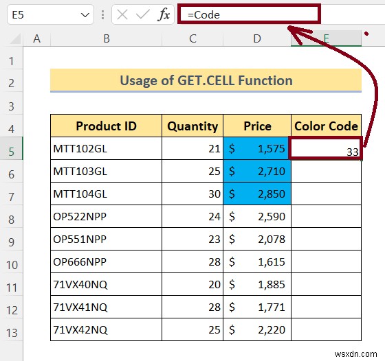Select cell containing 71VX40NQ

(x=106, y=284)
